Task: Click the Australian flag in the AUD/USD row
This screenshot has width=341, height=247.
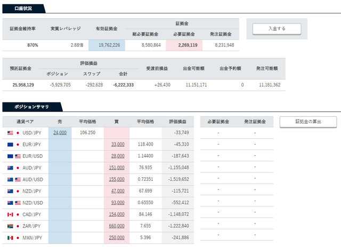Action: point(10,180)
